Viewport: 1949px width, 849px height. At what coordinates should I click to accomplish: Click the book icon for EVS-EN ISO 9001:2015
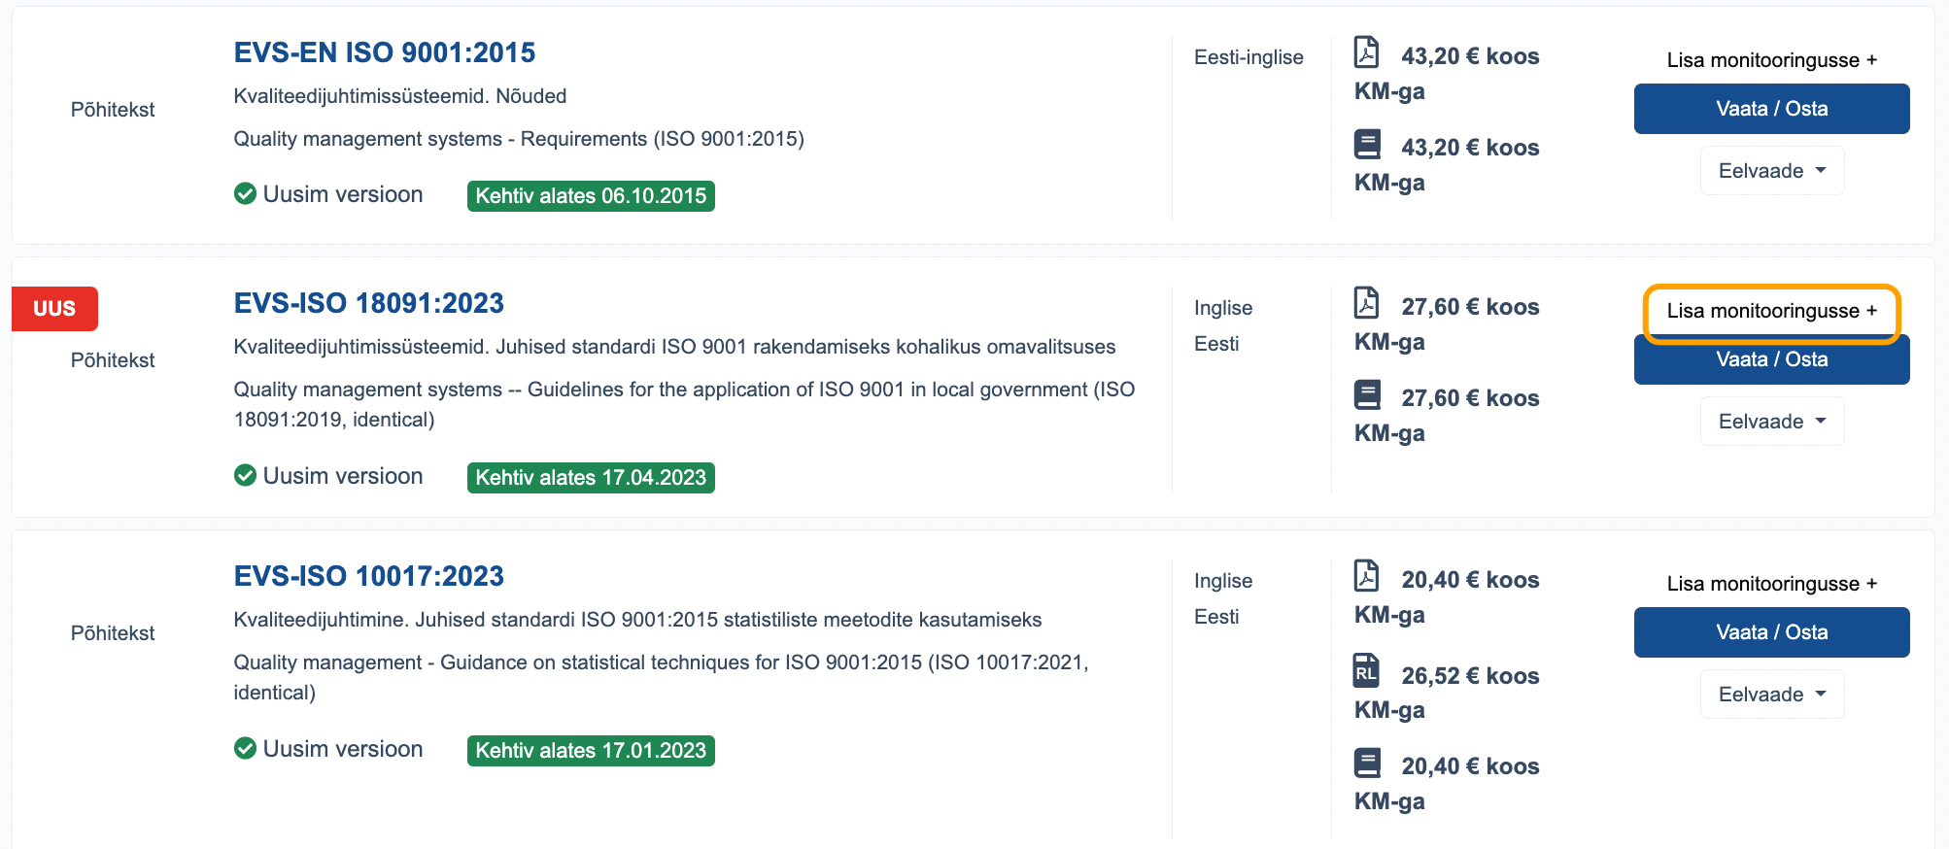click(1367, 145)
